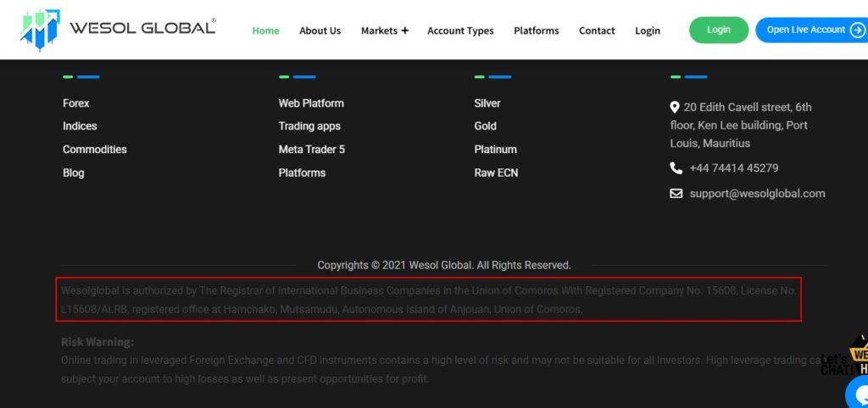The width and height of the screenshot is (868, 408).
Task: Open the chat bubble widget
Action: (x=859, y=391)
